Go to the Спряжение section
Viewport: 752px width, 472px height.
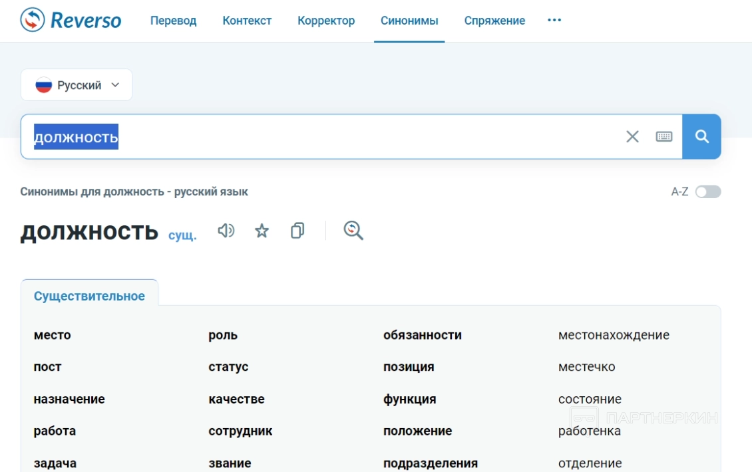(494, 21)
